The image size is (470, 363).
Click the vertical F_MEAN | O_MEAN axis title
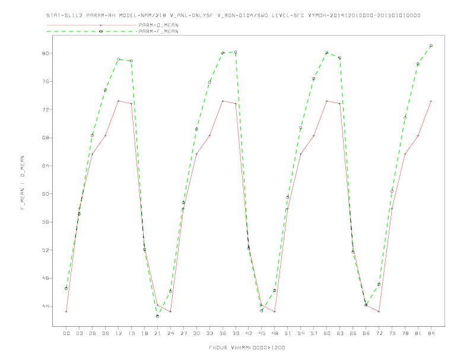click(x=23, y=183)
